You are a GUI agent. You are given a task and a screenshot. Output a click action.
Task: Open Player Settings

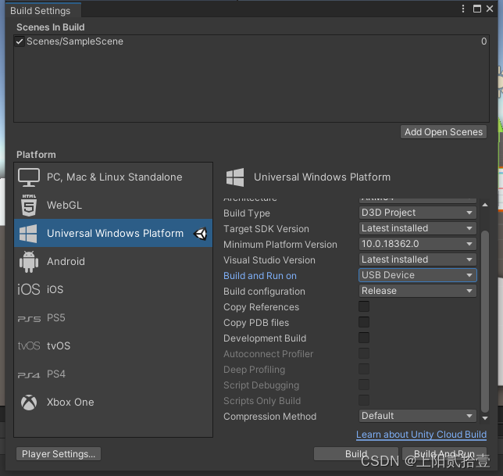tap(59, 454)
